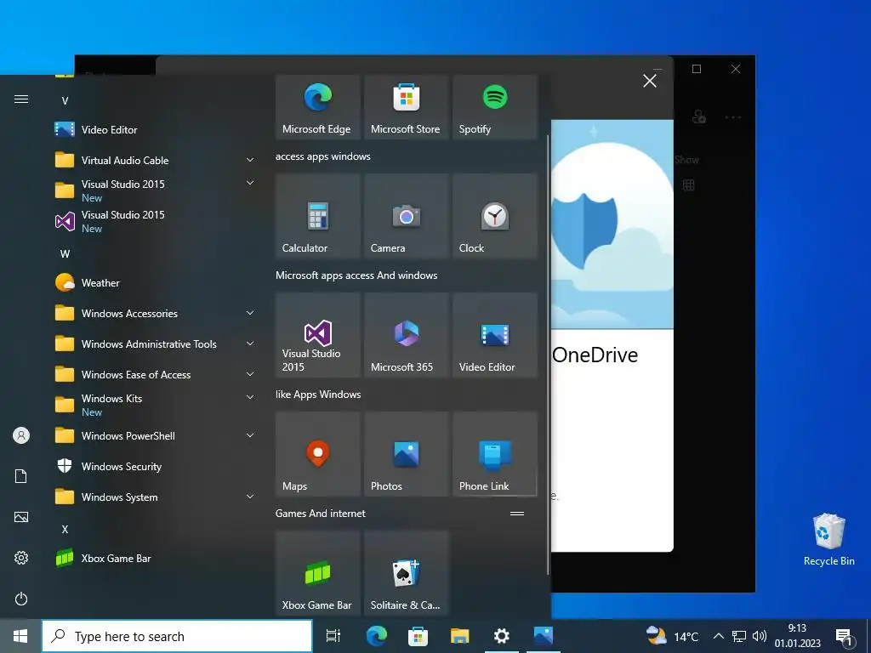The image size is (871, 653).
Task: Open the Microsoft Edge tile
Action: pyautogui.click(x=318, y=106)
